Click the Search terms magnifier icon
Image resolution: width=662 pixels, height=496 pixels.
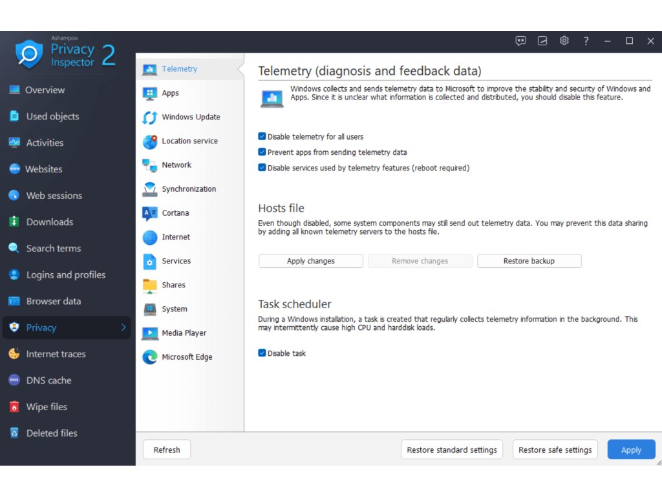(14, 248)
